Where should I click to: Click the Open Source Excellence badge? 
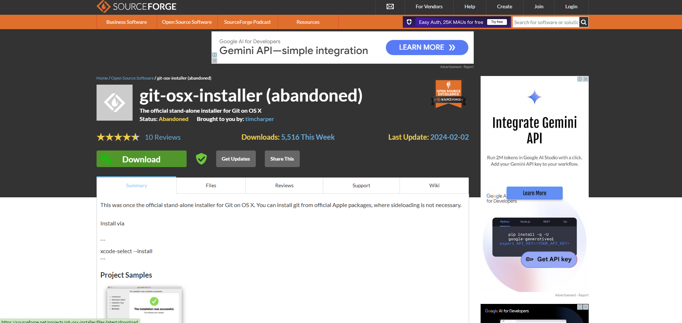[449, 94]
